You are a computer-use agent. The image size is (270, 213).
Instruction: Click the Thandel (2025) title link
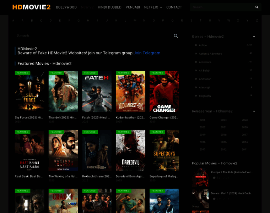63,118
